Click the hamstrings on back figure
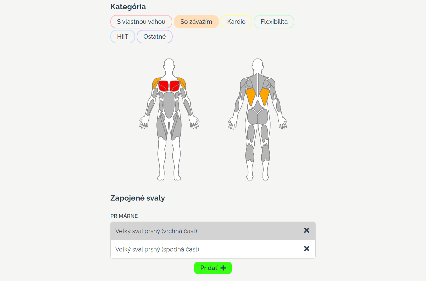 tap(251, 133)
